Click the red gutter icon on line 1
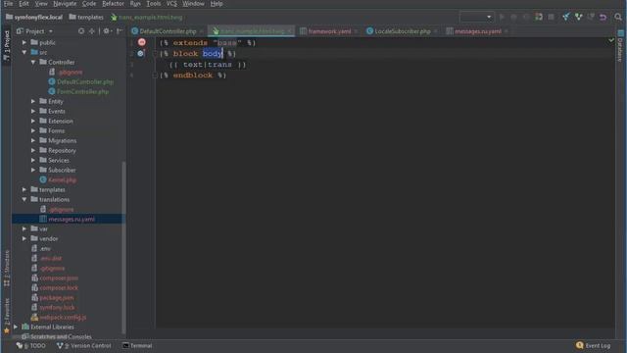Screen dimensions: 627x353 coord(141,42)
